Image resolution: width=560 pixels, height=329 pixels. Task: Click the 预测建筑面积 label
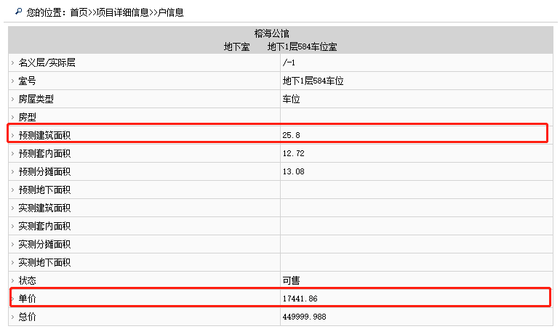44,135
